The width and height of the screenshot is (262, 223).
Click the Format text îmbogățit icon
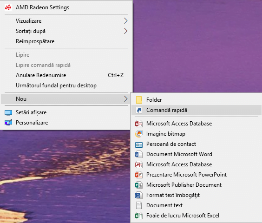(x=139, y=195)
